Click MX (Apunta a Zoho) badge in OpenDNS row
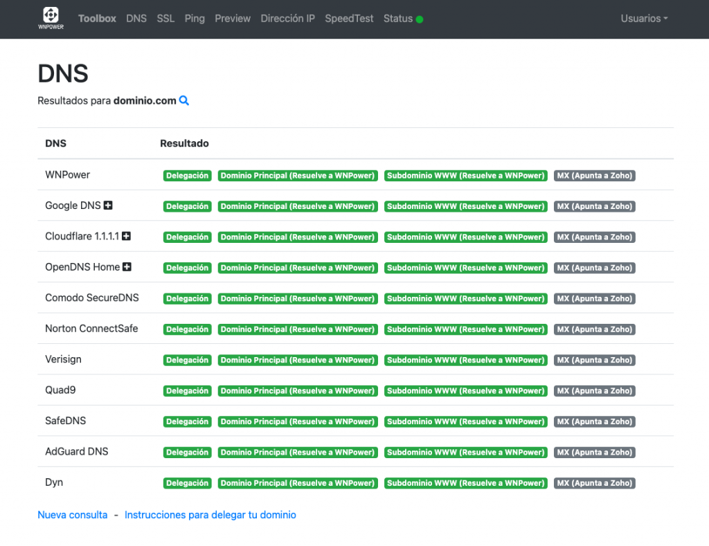This screenshot has width=709, height=546. pyautogui.click(x=595, y=268)
